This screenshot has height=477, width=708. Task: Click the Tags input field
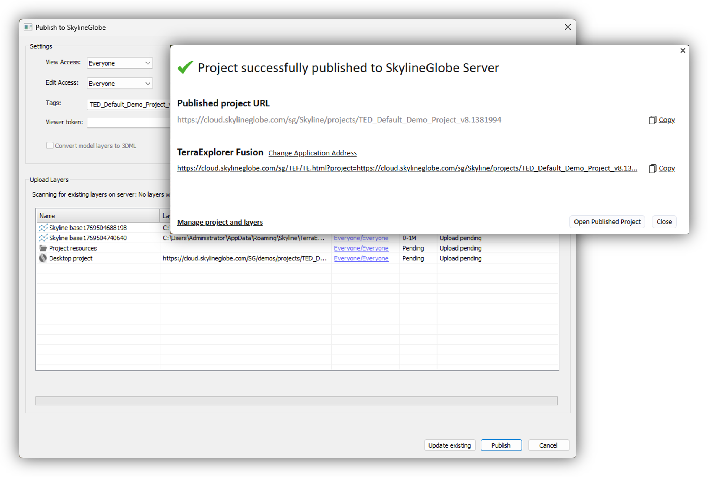coord(129,104)
